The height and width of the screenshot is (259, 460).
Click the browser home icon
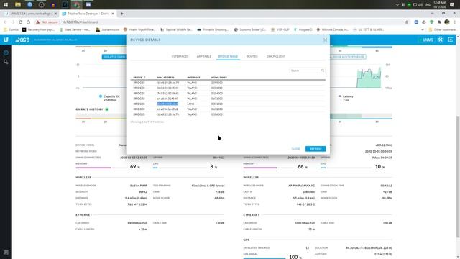coord(28,22)
